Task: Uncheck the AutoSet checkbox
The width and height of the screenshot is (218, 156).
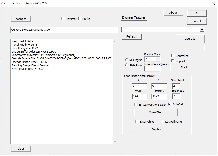Action: coord(170,104)
